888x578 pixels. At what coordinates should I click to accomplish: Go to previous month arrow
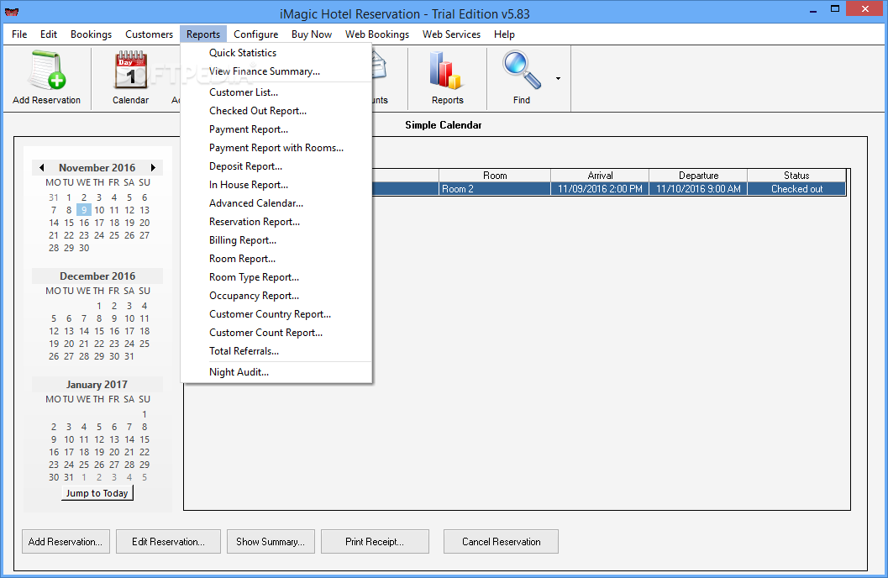(x=41, y=167)
